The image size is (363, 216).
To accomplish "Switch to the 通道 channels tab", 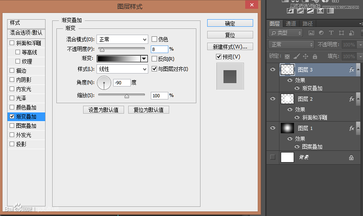I will coord(291,23).
